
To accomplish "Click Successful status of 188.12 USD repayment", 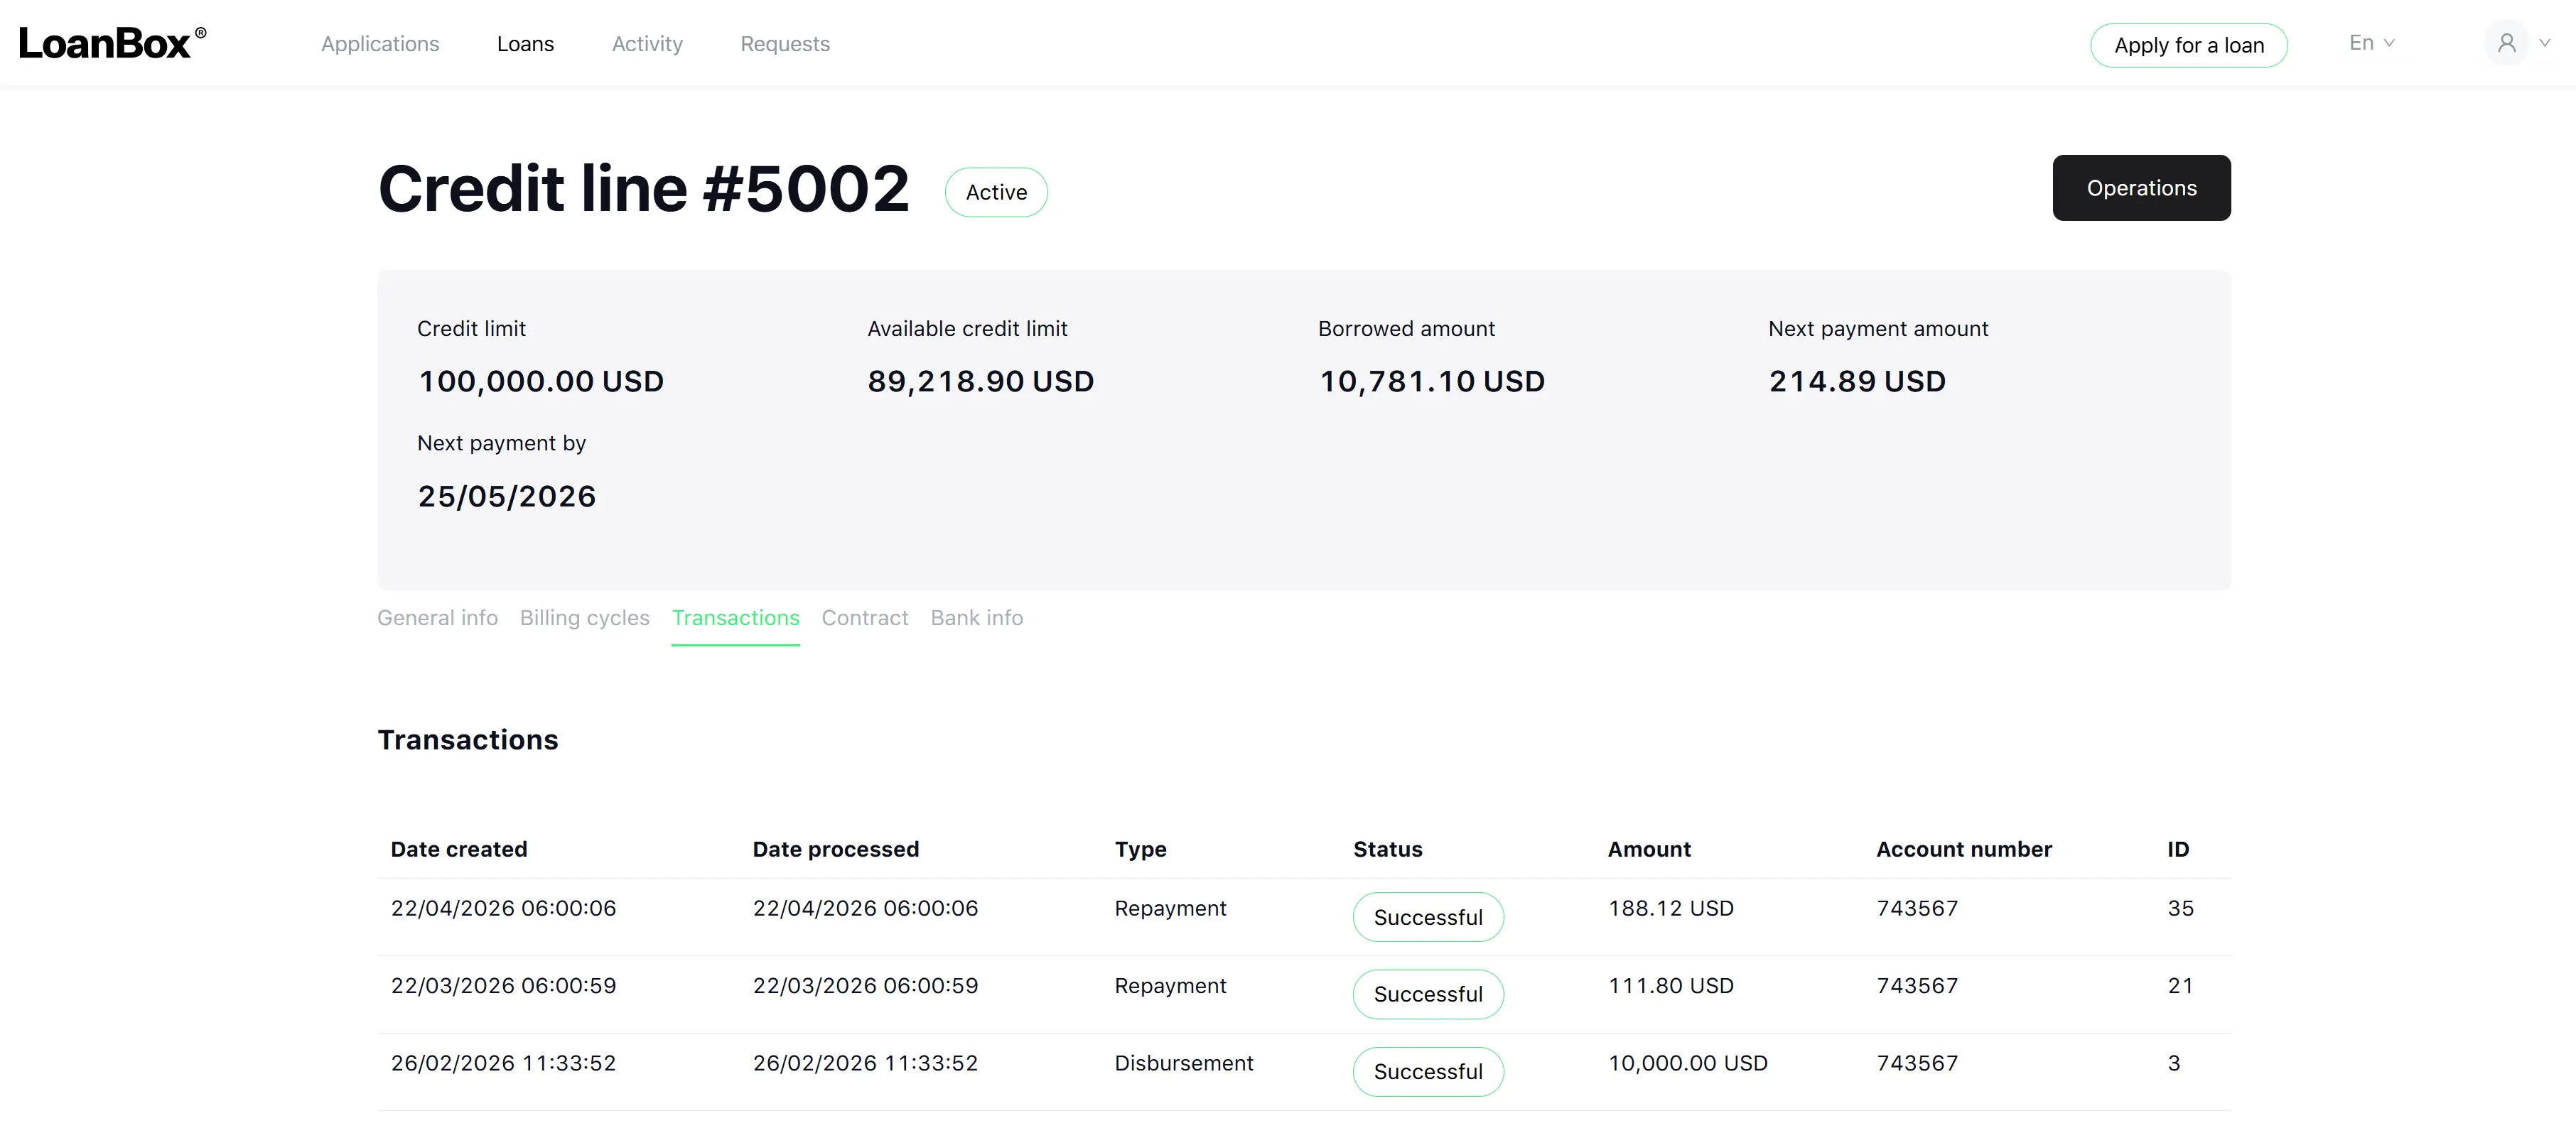I will tap(1428, 917).
